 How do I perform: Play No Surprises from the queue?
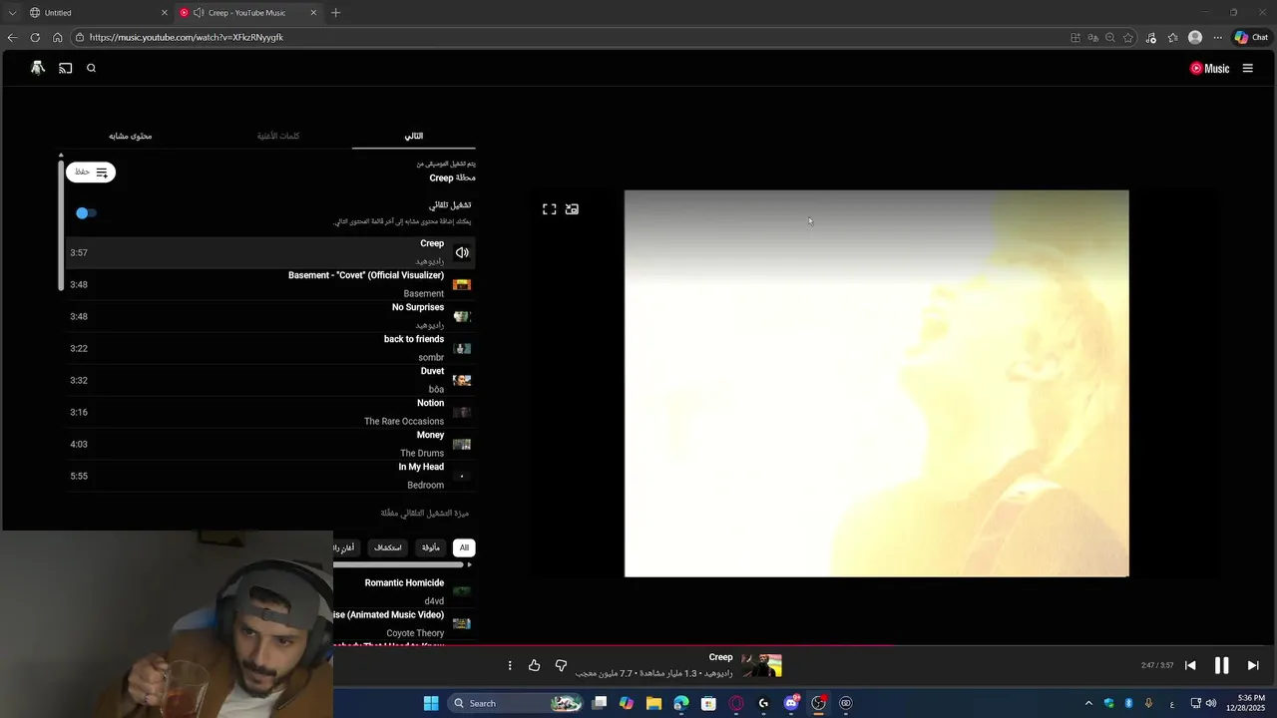pos(269,316)
